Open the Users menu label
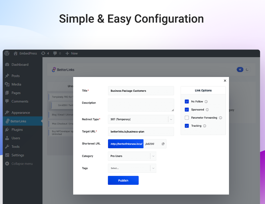Image resolution: width=265 pixels, height=204 pixels. pyautogui.click(x=16, y=138)
